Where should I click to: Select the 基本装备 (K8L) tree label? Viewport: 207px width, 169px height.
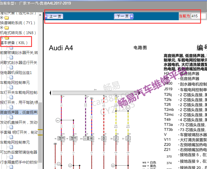(14, 43)
